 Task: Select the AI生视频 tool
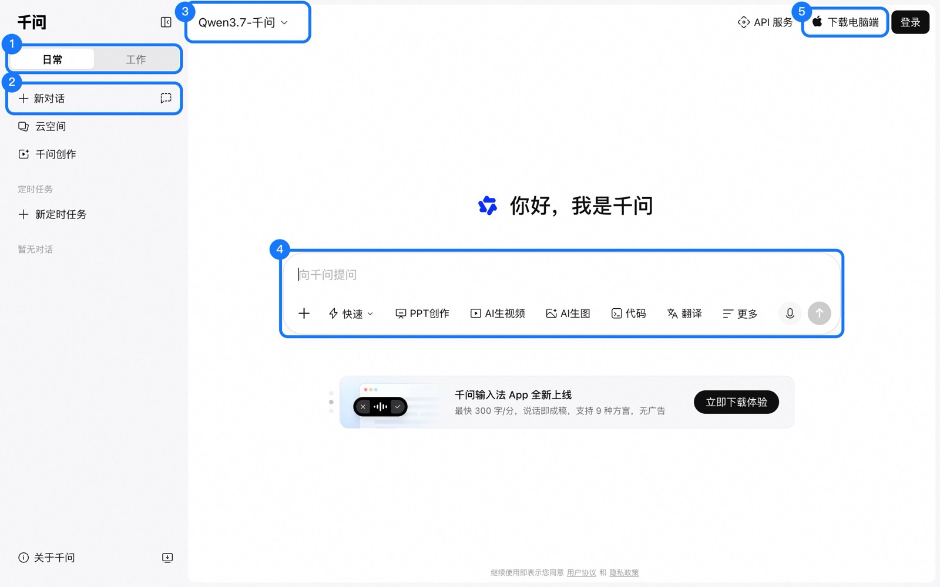point(498,313)
